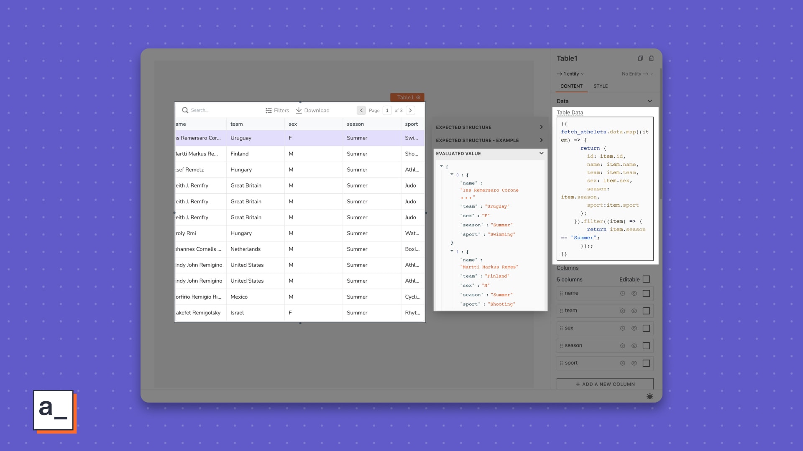Click the eye icon on the season column
Viewport: 803px width, 451px height.
coord(634,345)
